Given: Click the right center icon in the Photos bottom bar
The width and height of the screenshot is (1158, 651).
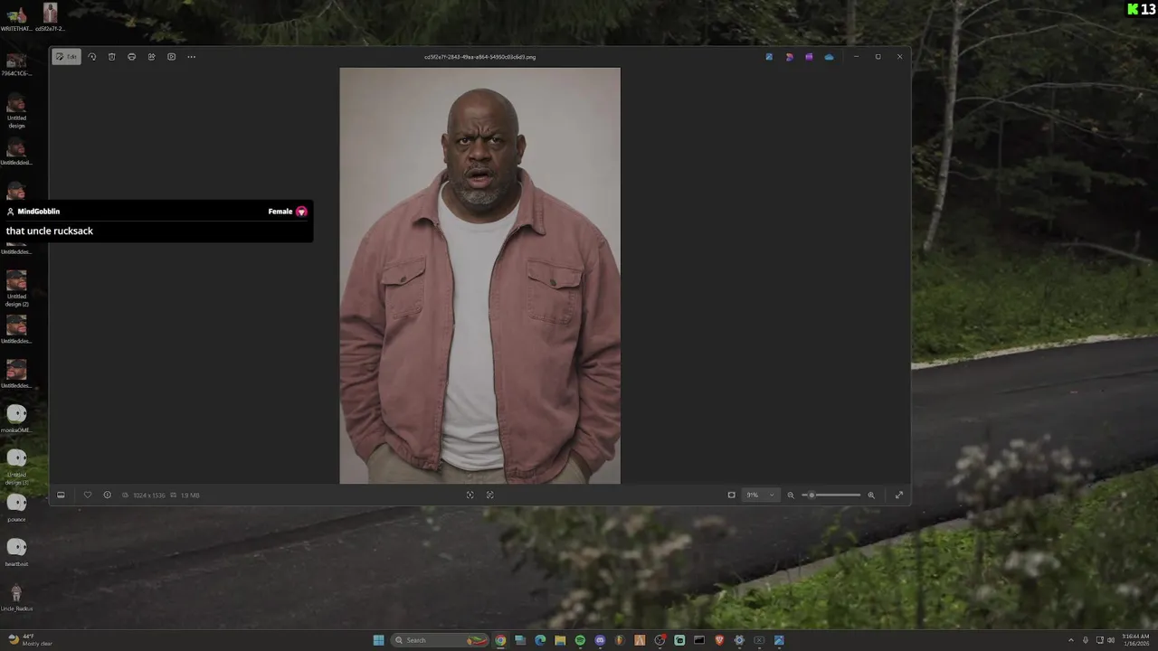Looking at the screenshot, I should click(490, 495).
